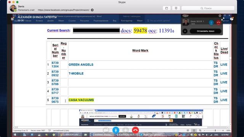This screenshot has height=137, width=244.
Task: Click the Live/Dead column header
Action: pyautogui.click(x=224, y=51)
